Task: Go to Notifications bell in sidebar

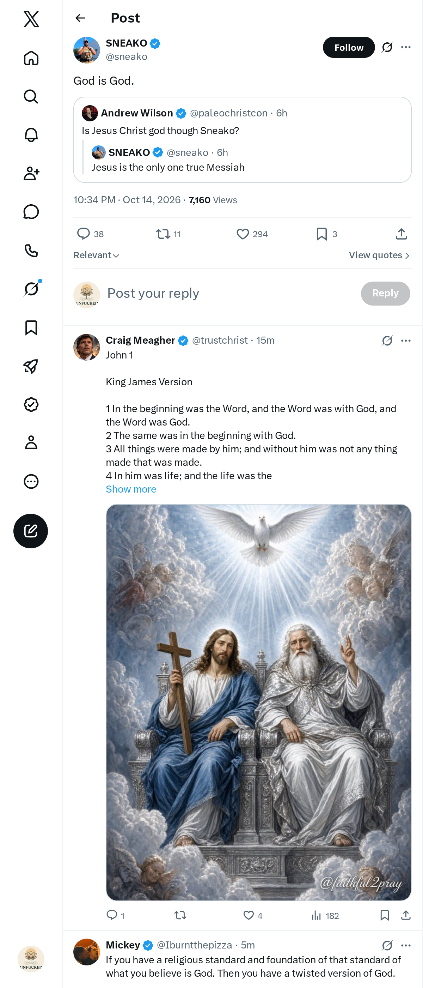Action: tap(31, 135)
